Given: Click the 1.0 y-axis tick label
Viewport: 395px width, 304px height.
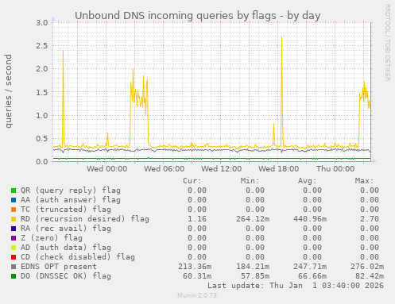Looking at the screenshot, I should click(x=42, y=115).
